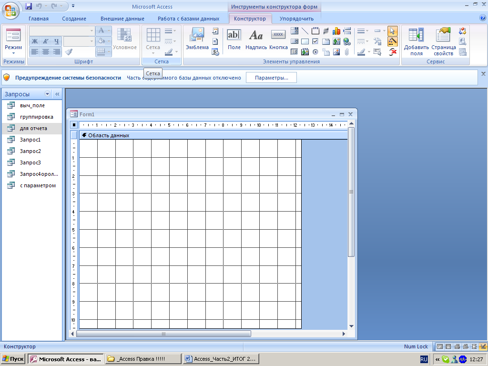Toggle underline Ч formatting
This screenshot has width=488, height=366.
click(x=56, y=41)
